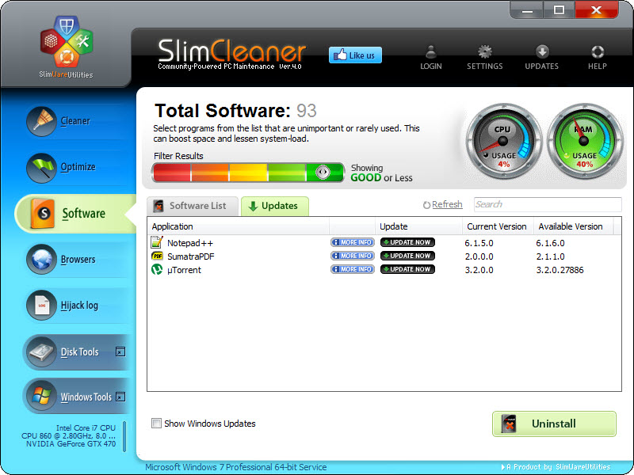Image resolution: width=634 pixels, height=475 pixels.
Task: Open the Hijack log icon
Action: [42, 306]
